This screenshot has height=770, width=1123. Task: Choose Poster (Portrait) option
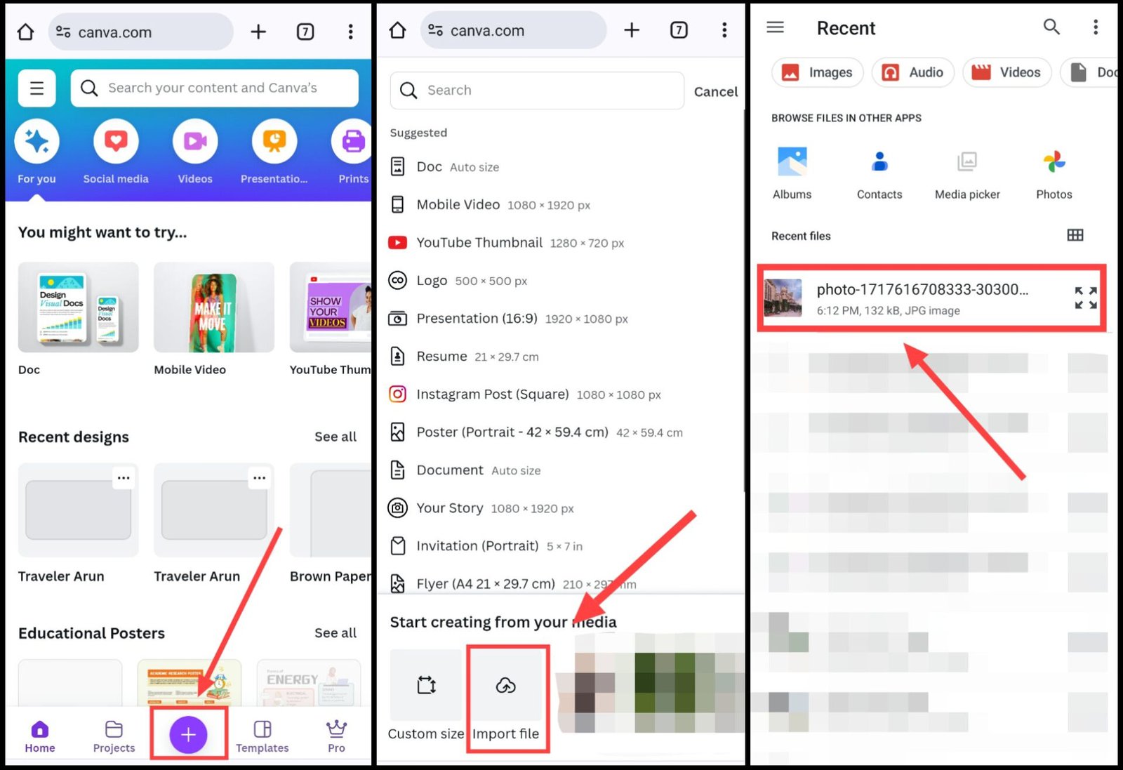(536, 432)
